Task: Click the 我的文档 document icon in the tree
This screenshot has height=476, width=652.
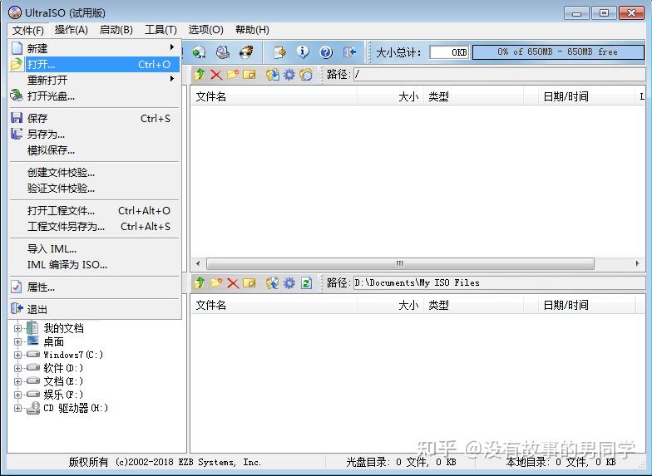Action: (32, 328)
